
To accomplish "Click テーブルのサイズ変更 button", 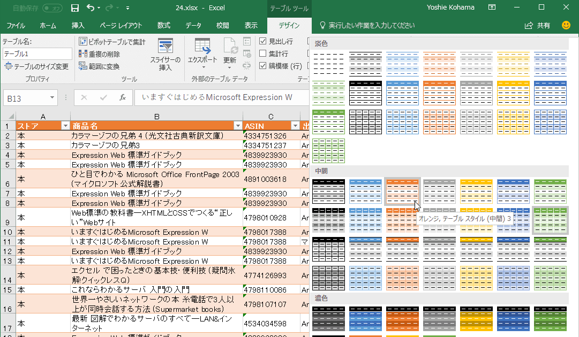I will [x=36, y=67].
